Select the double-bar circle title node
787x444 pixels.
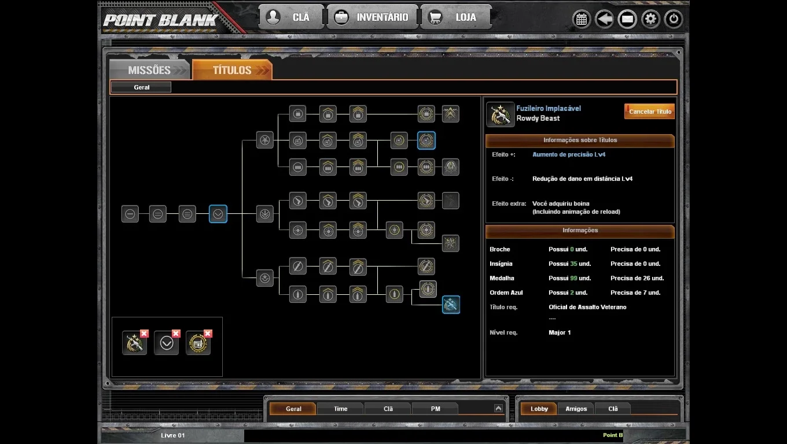pos(158,214)
